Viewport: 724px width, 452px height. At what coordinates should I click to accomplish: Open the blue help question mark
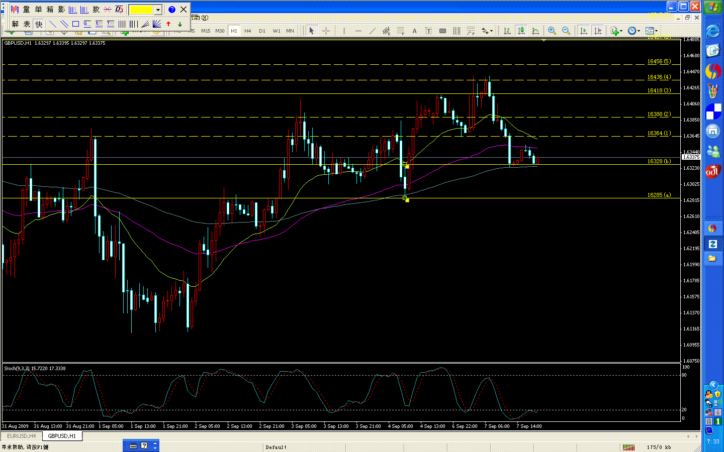pos(171,10)
